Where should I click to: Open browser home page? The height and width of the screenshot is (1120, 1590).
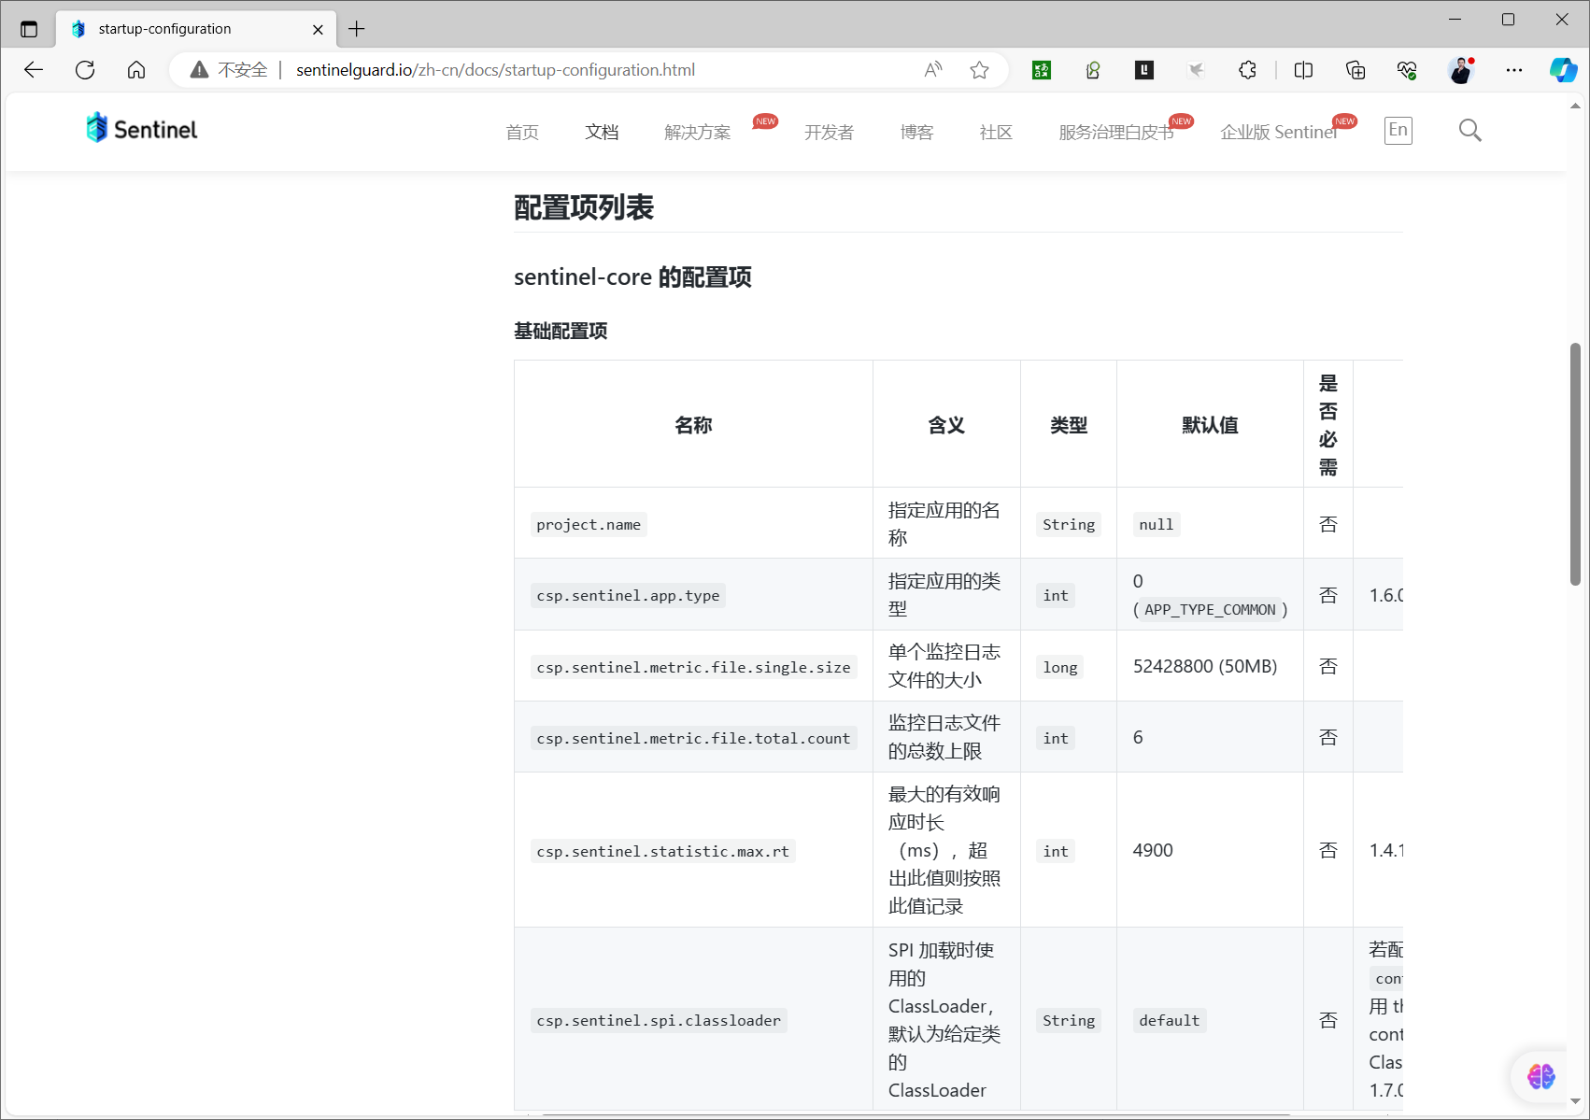(136, 70)
